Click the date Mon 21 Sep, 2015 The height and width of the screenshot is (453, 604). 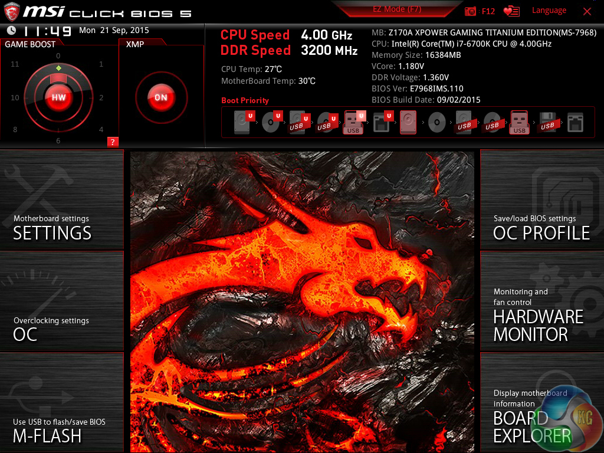(114, 31)
